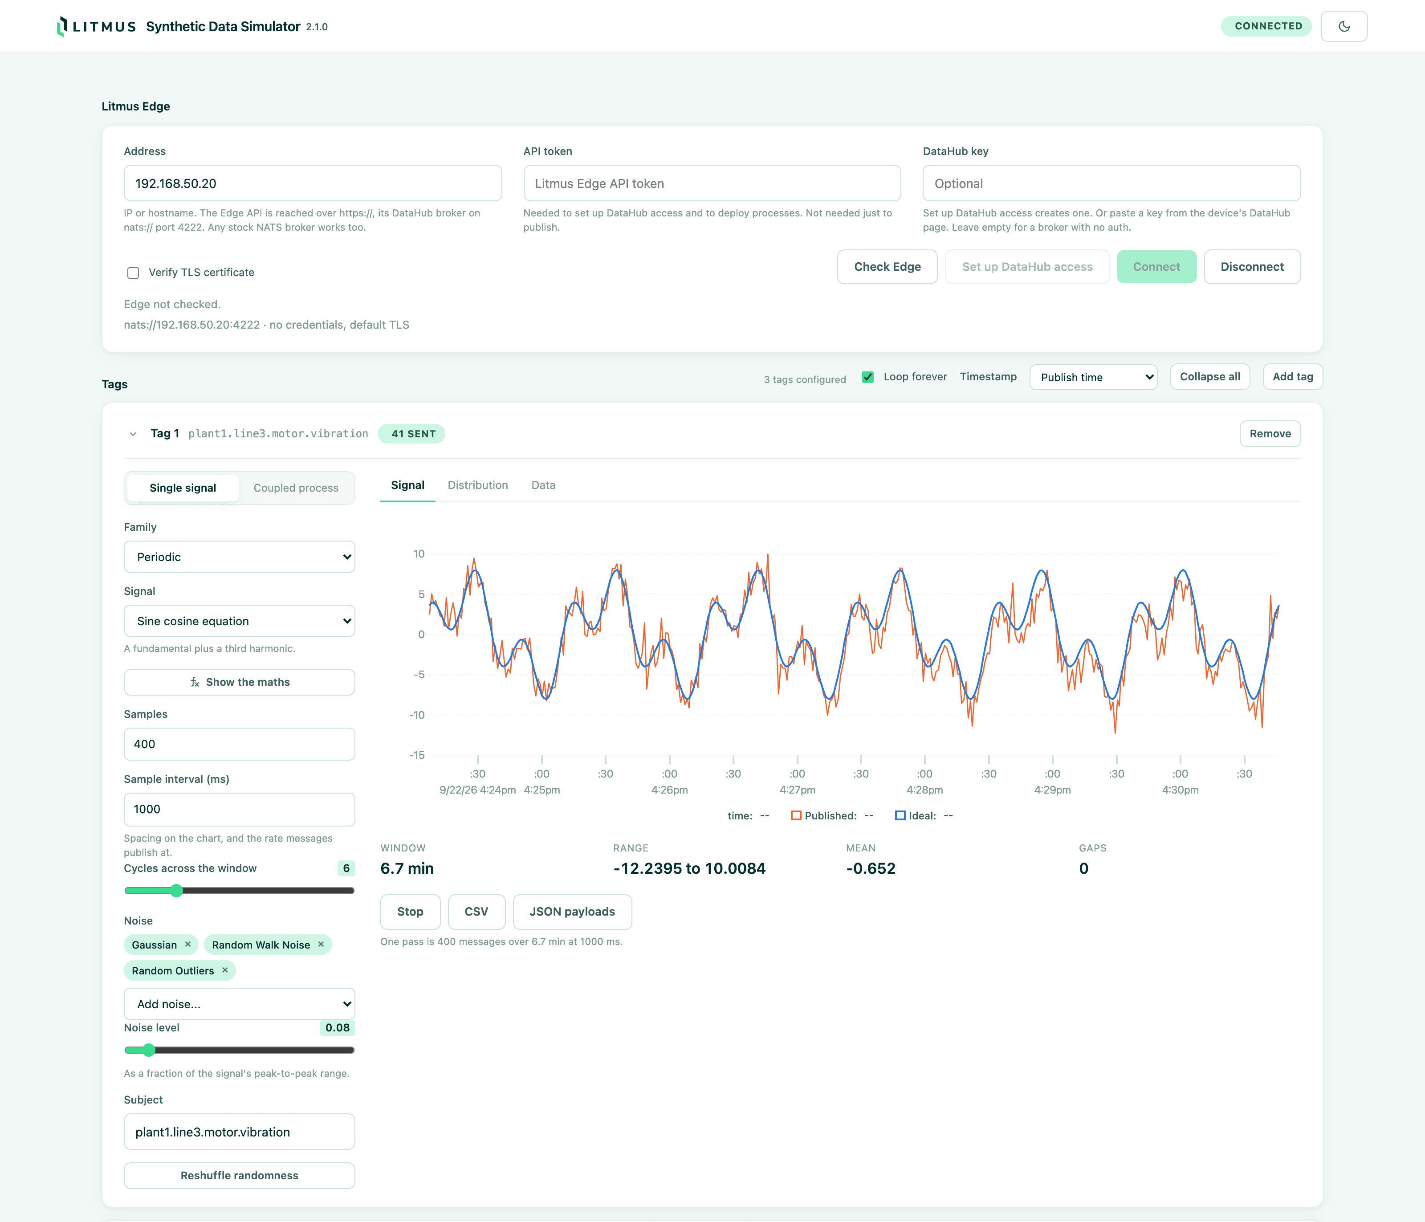This screenshot has width=1425, height=1222.
Task: Enable Verify TLS certificate checkbox
Action: click(134, 273)
